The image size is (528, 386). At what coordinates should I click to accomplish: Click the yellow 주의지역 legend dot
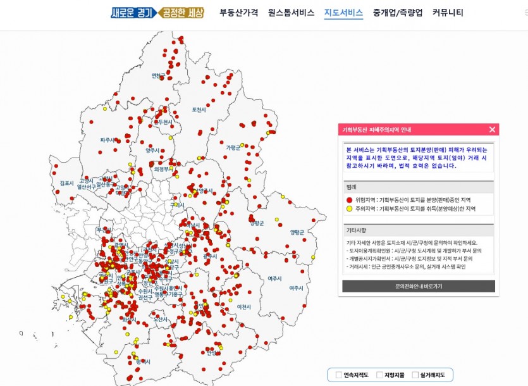(x=349, y=209)
